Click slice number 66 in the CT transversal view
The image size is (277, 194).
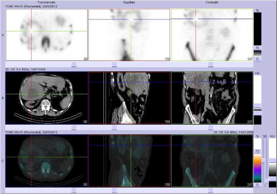coord(85,122)
